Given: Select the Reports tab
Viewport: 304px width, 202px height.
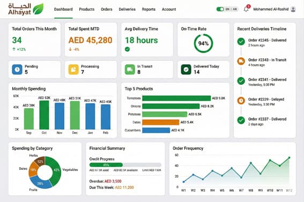Looking at the screenshot, I should pos(149,9).
